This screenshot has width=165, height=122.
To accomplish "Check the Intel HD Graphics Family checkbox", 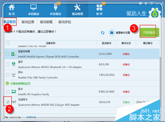I will tap(8, 91).
